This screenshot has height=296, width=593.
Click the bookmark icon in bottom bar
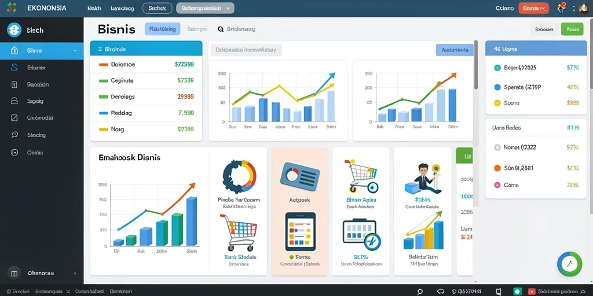click(499, 291)
